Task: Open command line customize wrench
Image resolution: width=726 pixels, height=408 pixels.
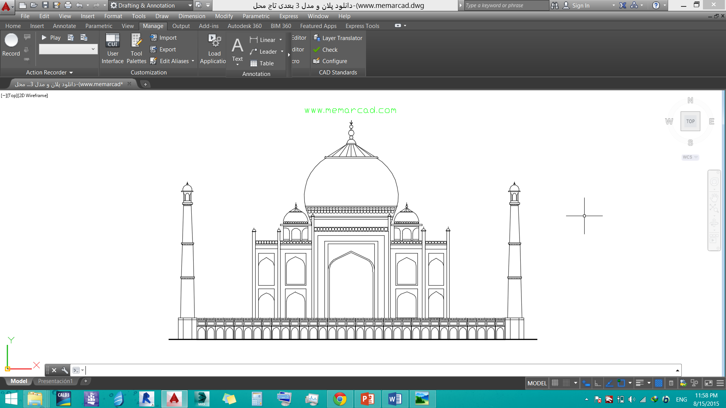Action: point(65,370)
